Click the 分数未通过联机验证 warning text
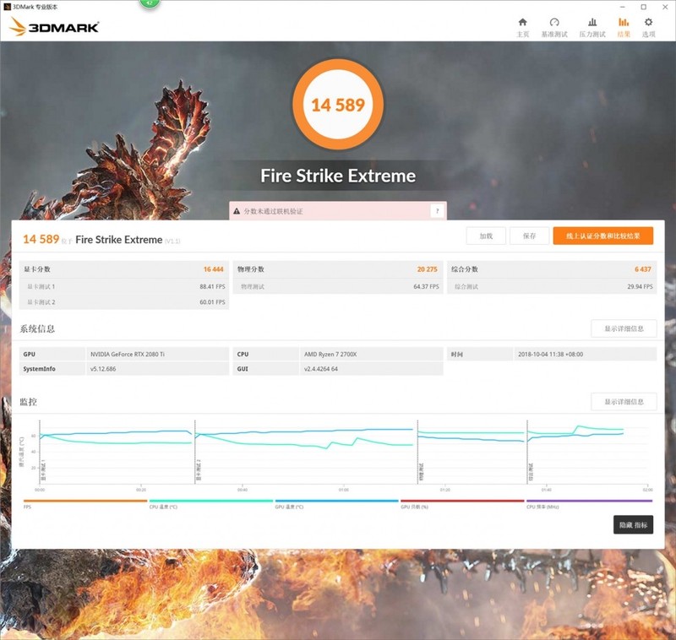Screen dimensions: 676x640 pos(273,211)
